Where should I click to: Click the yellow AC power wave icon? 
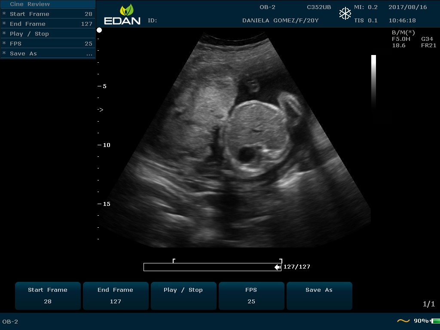pos(403,321)
